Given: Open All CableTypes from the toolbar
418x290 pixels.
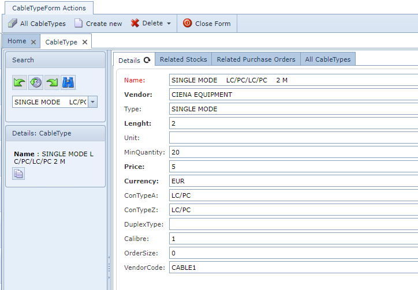Looking at the screenshot, I should (x=37, y=24).
